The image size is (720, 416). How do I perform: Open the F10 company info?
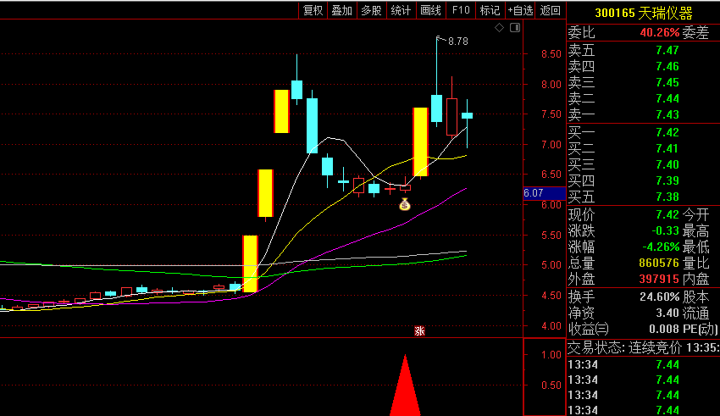(461, 10)
